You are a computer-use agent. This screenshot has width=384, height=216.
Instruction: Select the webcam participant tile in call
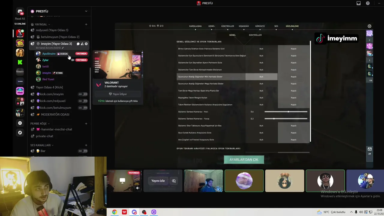point(203,181)
